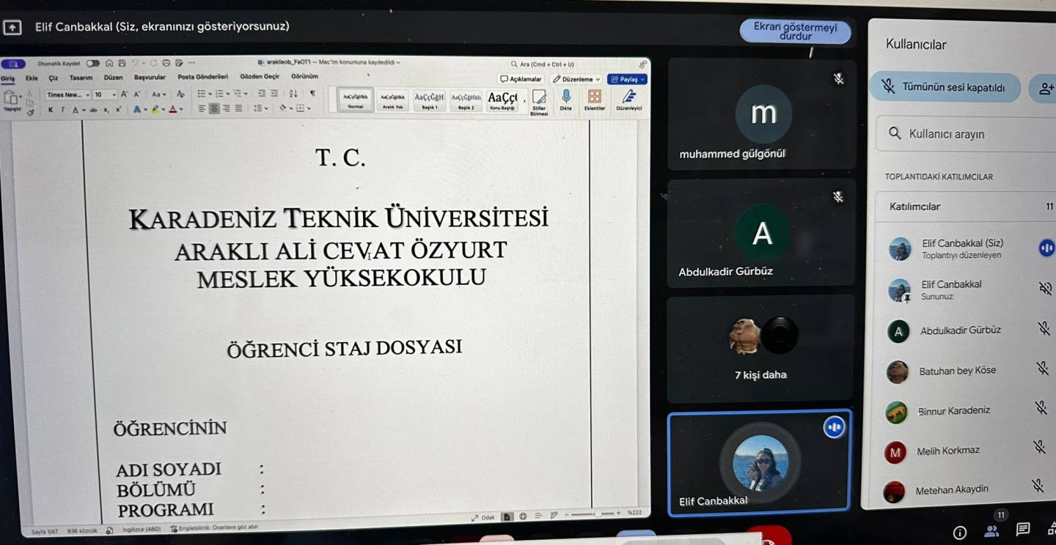This screenshot has width=1056, height=545.
Task: Open the Eklentiler add-ins icon
Action: click(595, 100)
